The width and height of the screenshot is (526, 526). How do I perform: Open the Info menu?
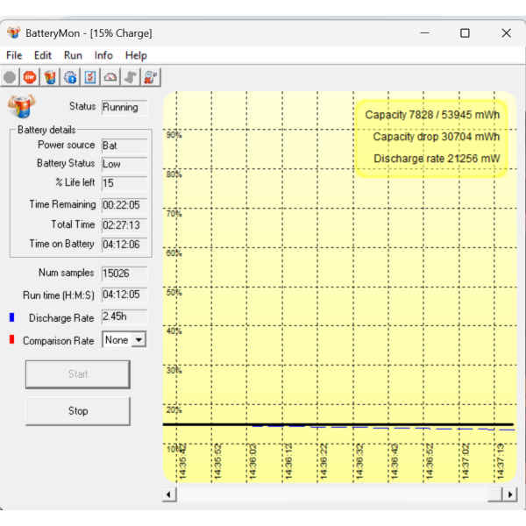pos(103,55)
